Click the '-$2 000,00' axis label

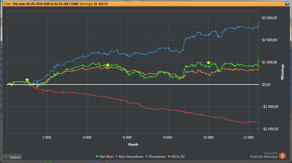click(270, 129)
